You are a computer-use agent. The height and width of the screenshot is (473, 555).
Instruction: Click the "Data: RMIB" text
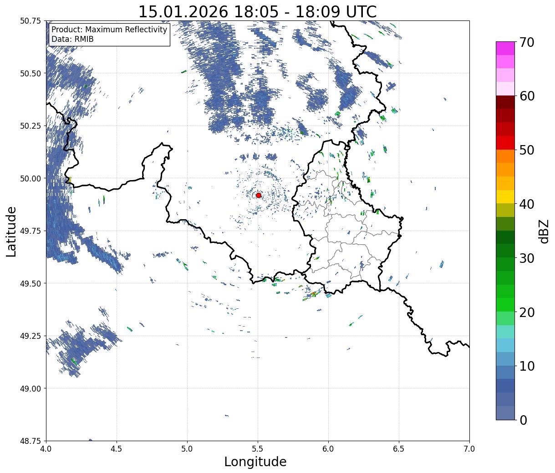point(72,39)
